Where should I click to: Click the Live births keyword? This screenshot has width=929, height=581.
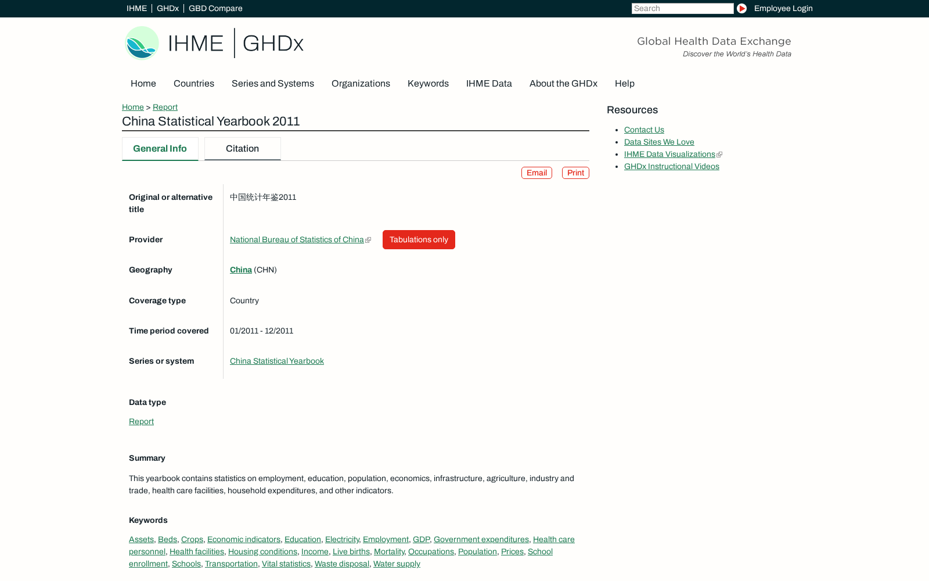point(351,551)
